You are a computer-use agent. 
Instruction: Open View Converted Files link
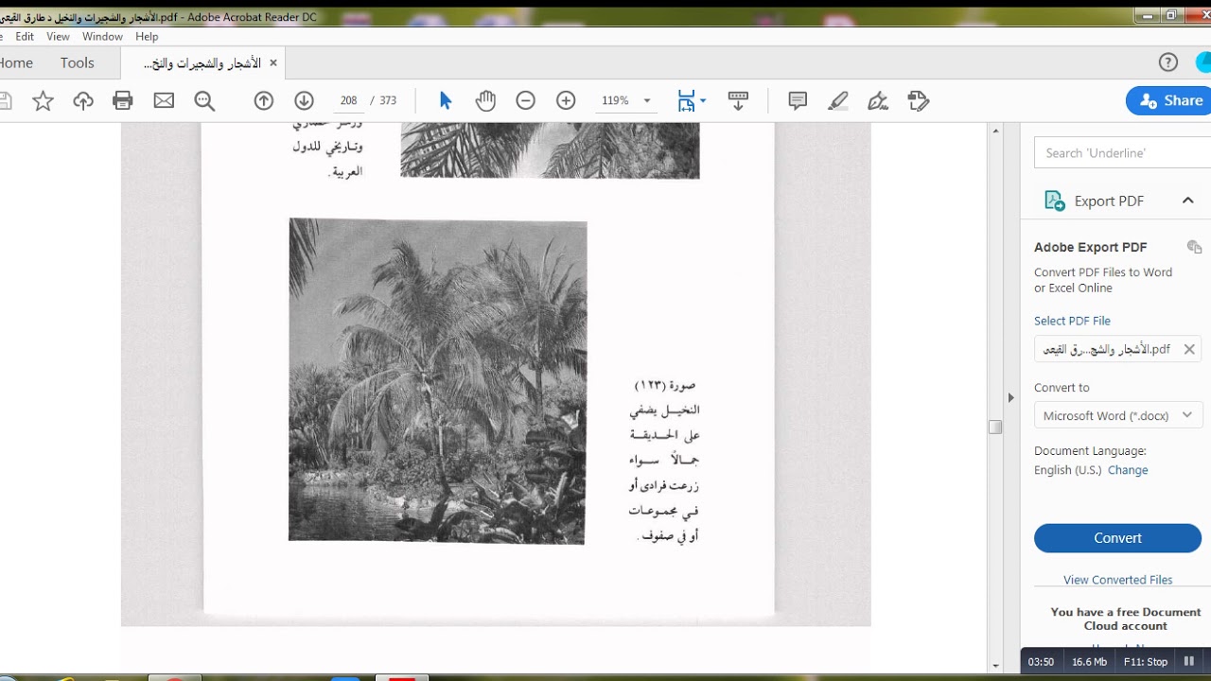1117,580
